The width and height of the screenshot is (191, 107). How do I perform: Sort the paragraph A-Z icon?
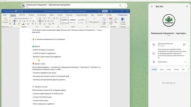point(50,24)
